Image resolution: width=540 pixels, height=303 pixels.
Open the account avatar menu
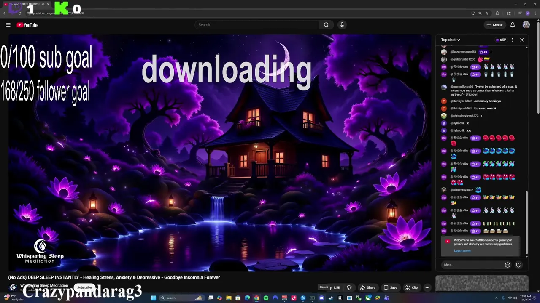(x=526, y=25)
